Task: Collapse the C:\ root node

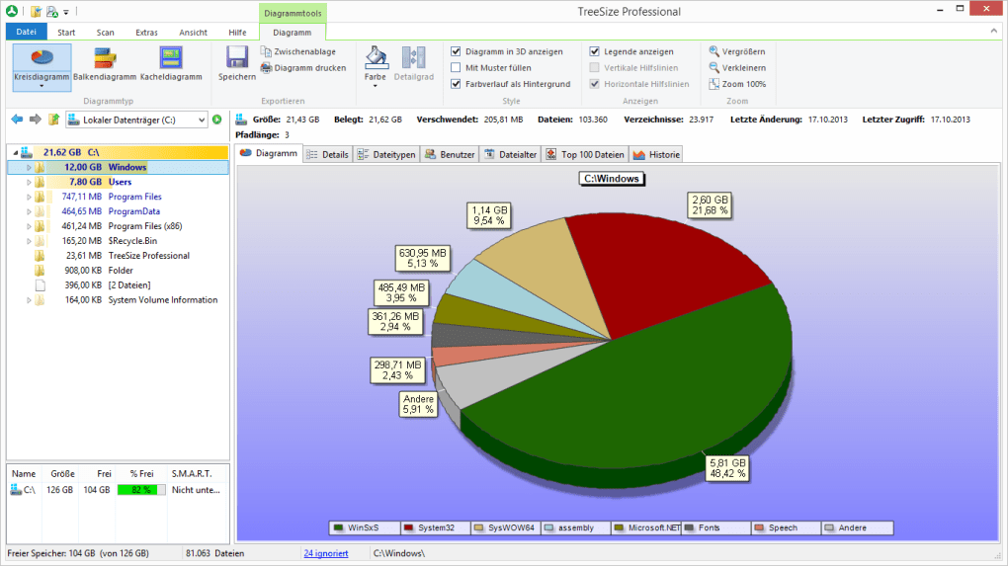Action: (16, 152)
